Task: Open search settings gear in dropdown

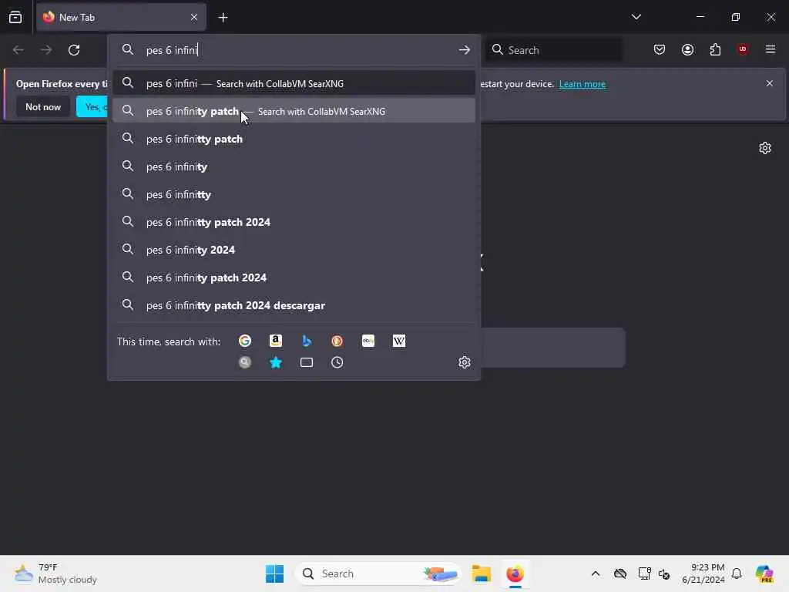Action: point(465,362)
